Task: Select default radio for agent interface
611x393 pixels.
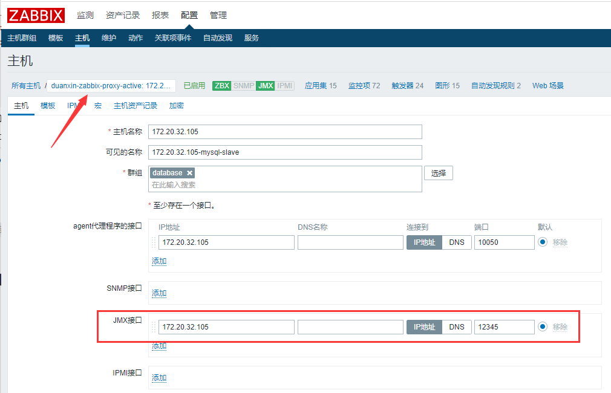Action: 543,242
